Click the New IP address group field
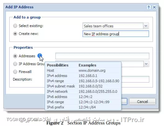The image size is (164, 126). 116,34
